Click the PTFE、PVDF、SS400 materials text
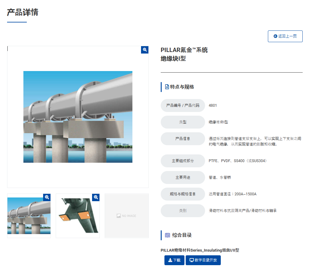Image resolution: width=311 pixels, height=267 pixels. click(238, 161)
